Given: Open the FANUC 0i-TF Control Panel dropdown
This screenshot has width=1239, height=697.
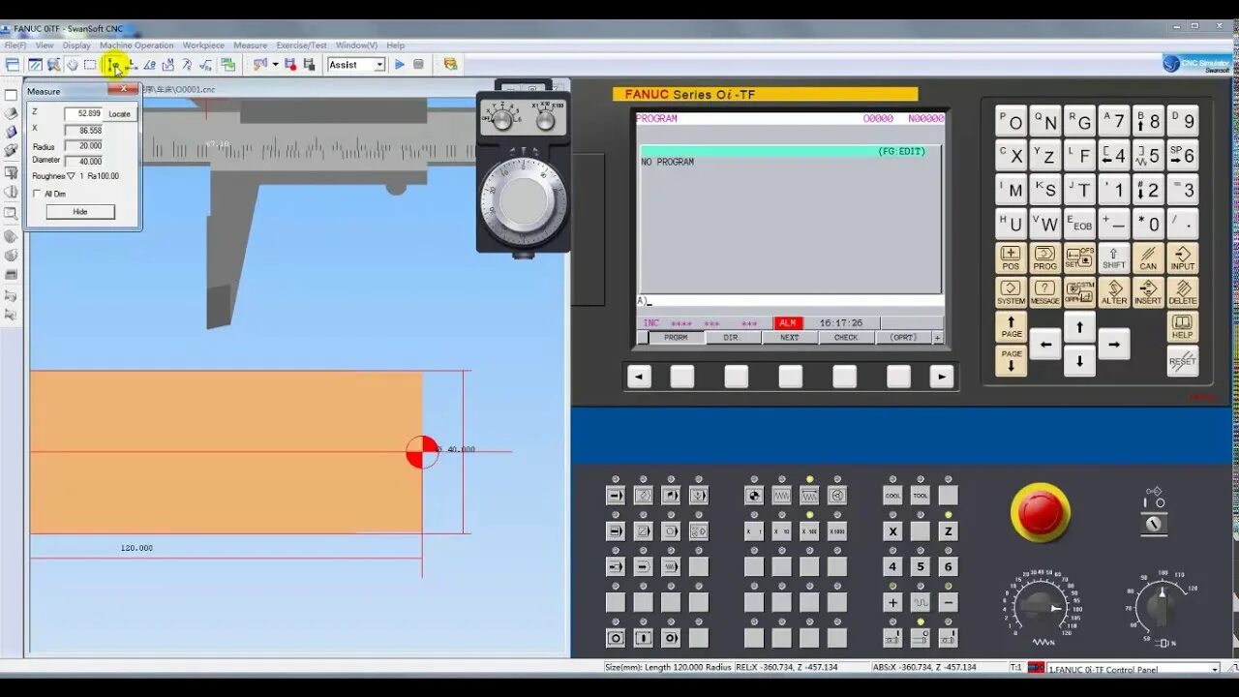Looking at the screenshot, I should coord(1214,669).
